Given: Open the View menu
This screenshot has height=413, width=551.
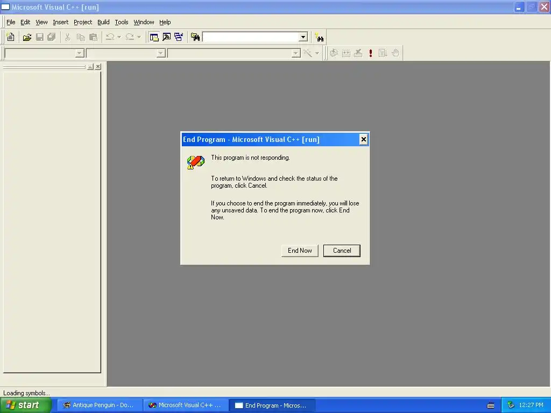Looking at the screenshot, I should coord(41,22).
